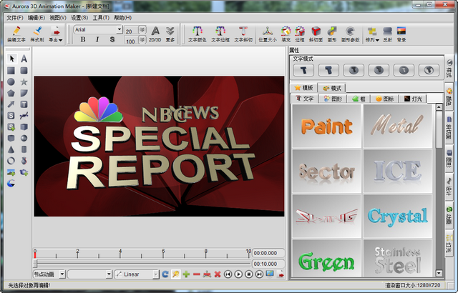Screen dimensions: 458x293
Task: Toggle Italic text formatting
Action: point(97,39)
